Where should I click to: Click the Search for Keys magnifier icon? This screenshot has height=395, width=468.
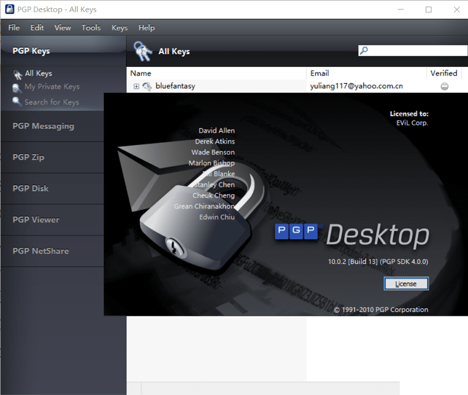[x=17, y=102]
